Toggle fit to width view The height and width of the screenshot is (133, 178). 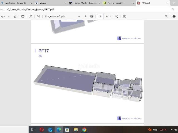coord(92,16)
